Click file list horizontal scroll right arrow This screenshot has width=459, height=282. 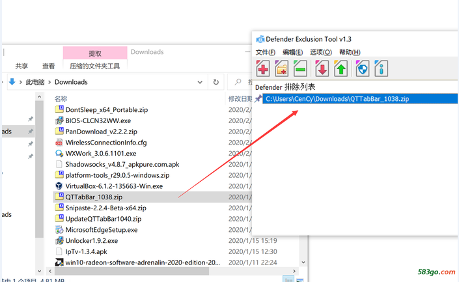294,271
